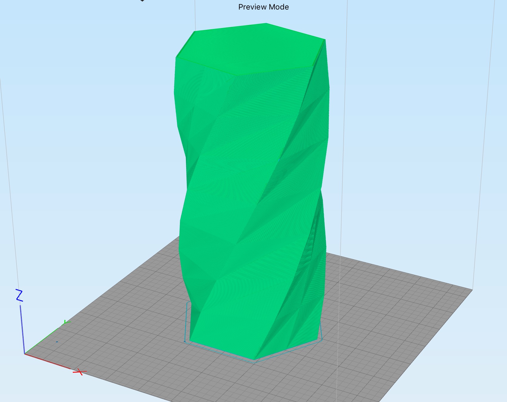Click the red X axis line

point(48,361)
